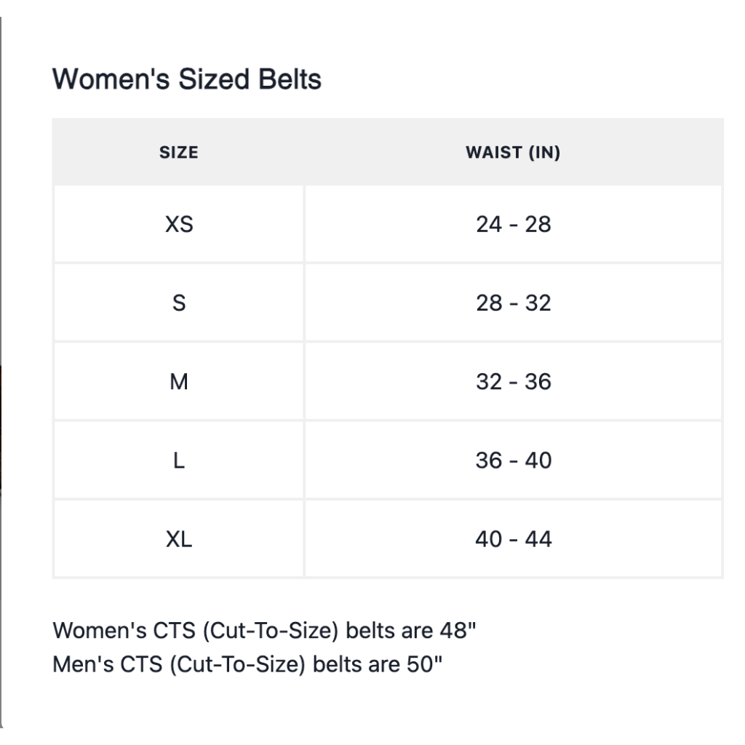Screen dimensions: 745x745
Task: Click the brown image sliver at left edge
Action: tap(1, 429)
